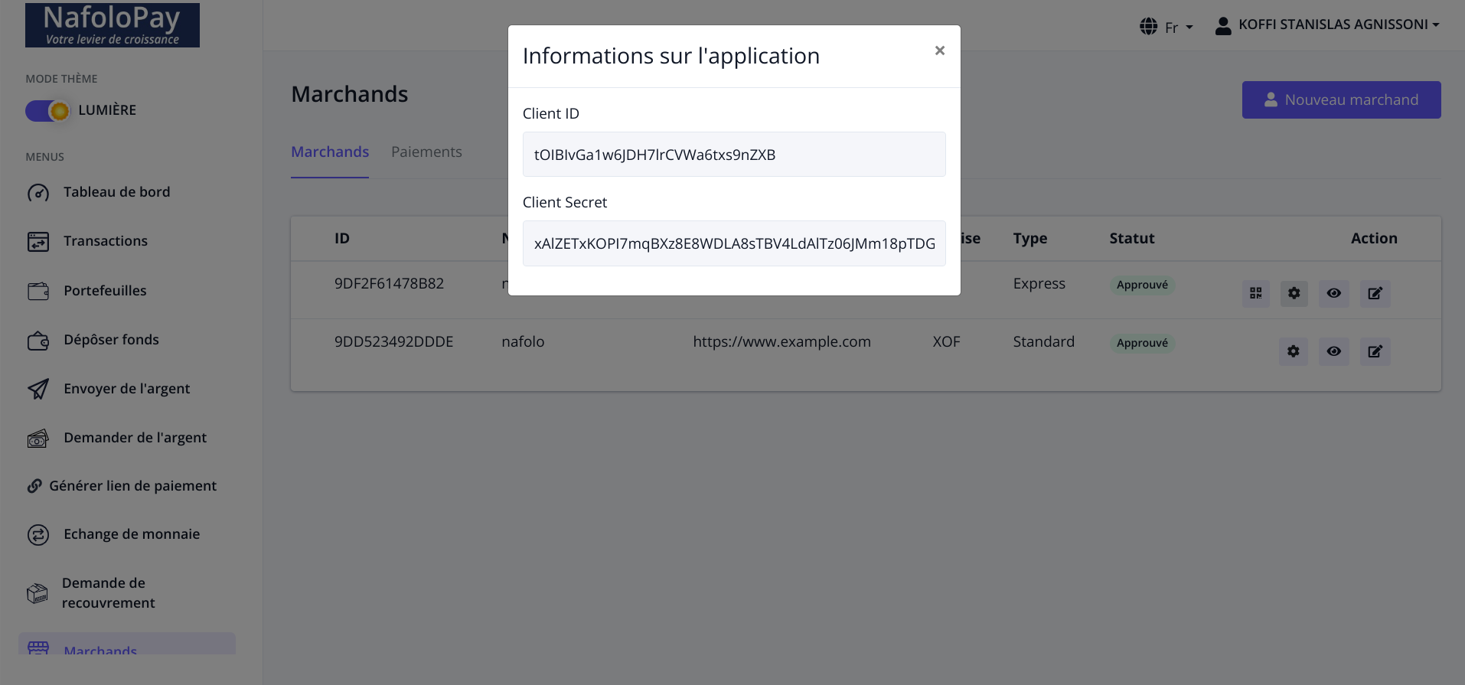
Task: Toggle the Lumière theme switch
Action: click(x=47, y=111)
